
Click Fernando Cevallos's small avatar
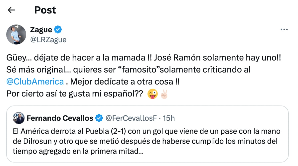(x=18, y=118)
